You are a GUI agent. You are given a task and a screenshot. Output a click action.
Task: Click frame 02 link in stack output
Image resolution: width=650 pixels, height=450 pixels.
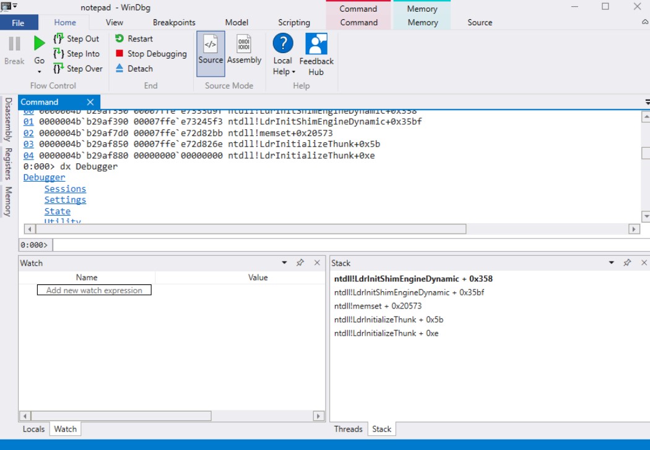(x=28, y=133)
